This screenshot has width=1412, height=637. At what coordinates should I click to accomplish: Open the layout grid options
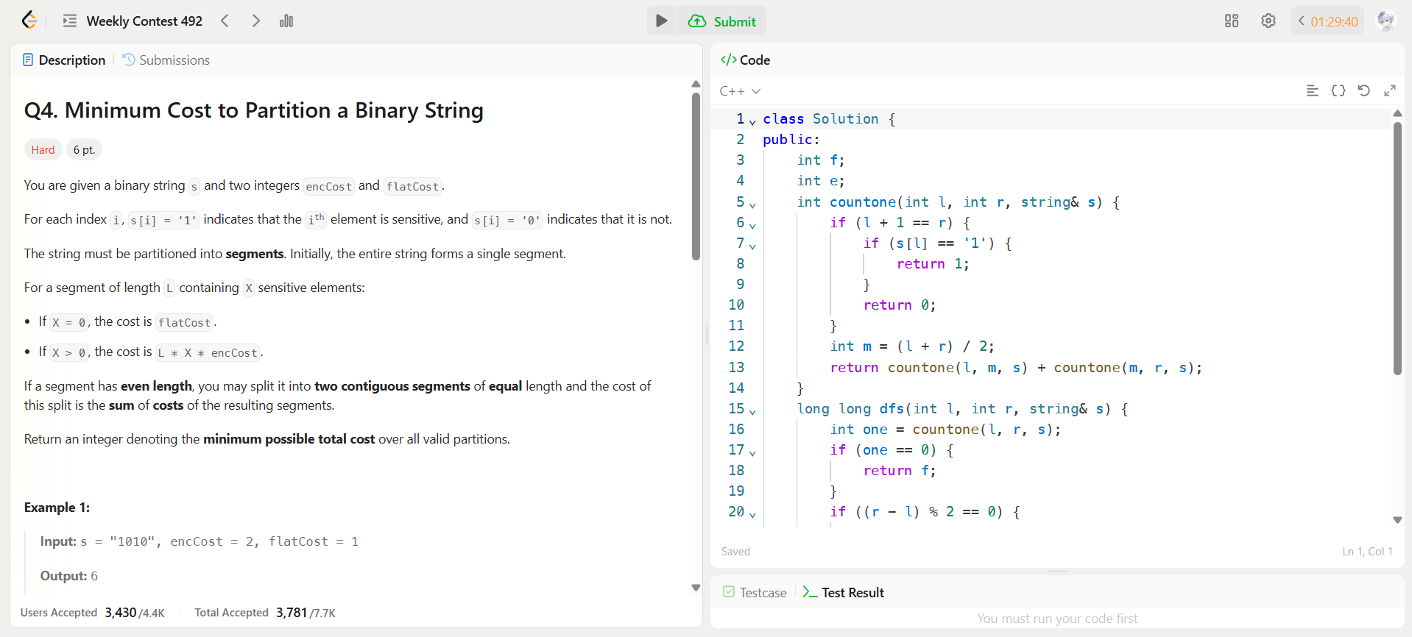[x=1231, y=21]
